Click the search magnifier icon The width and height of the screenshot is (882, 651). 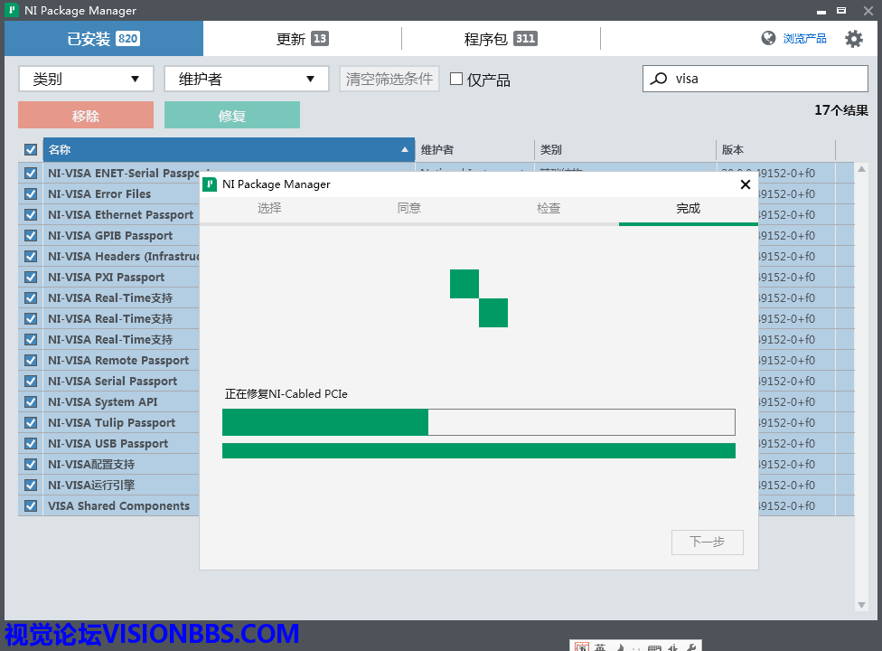click(660, 79)
